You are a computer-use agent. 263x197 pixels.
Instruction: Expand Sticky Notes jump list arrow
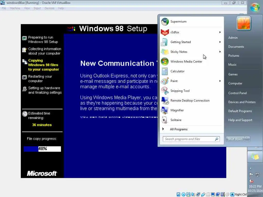click(x=220, y=52)
